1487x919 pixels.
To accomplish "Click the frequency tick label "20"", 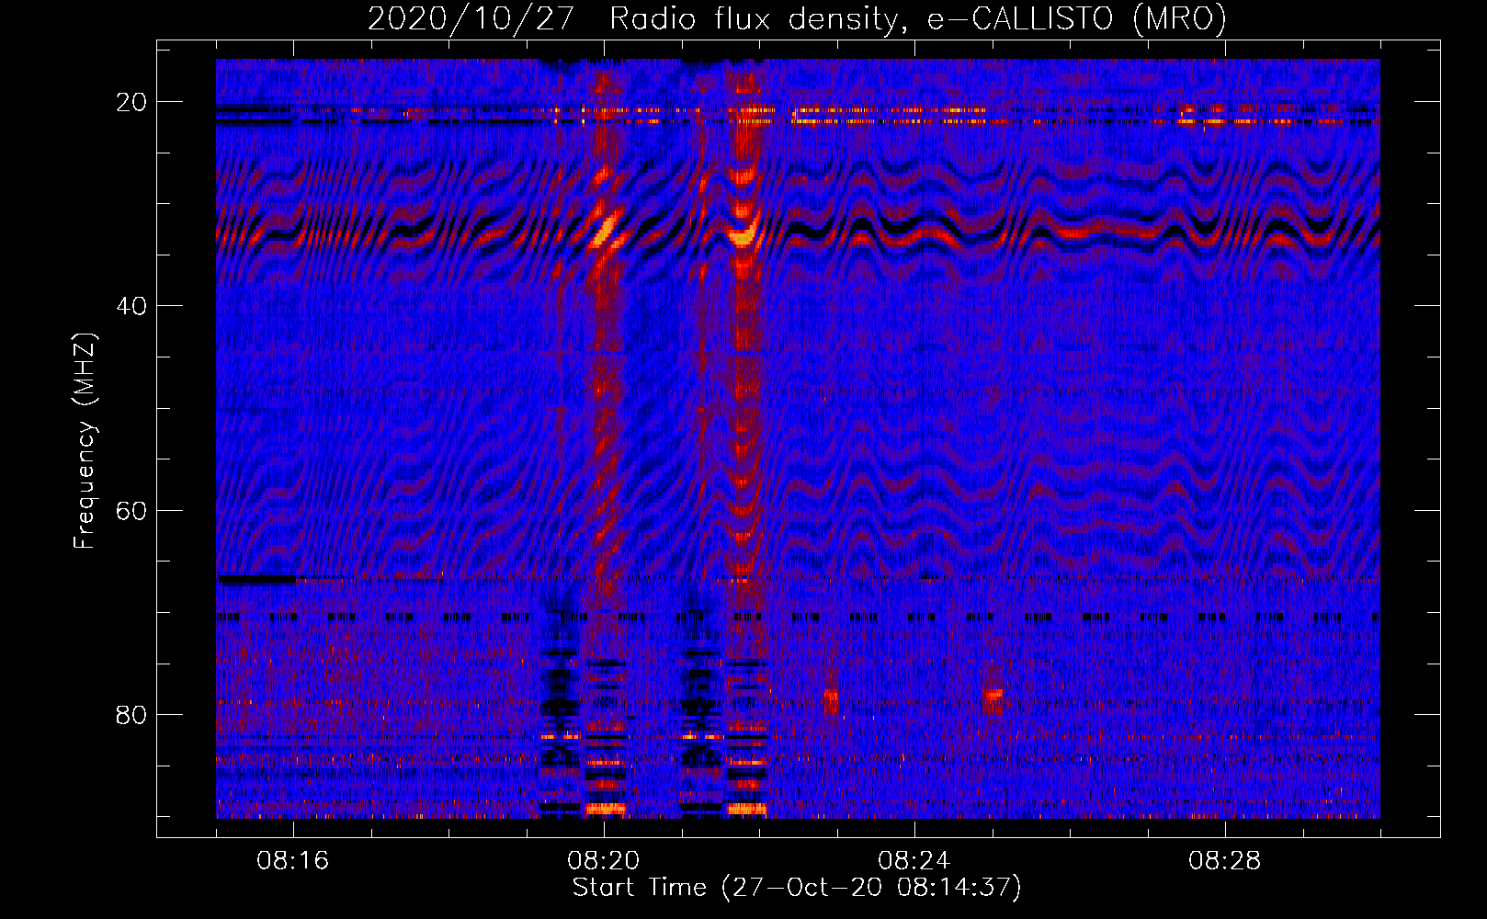I will pos(131,102).
